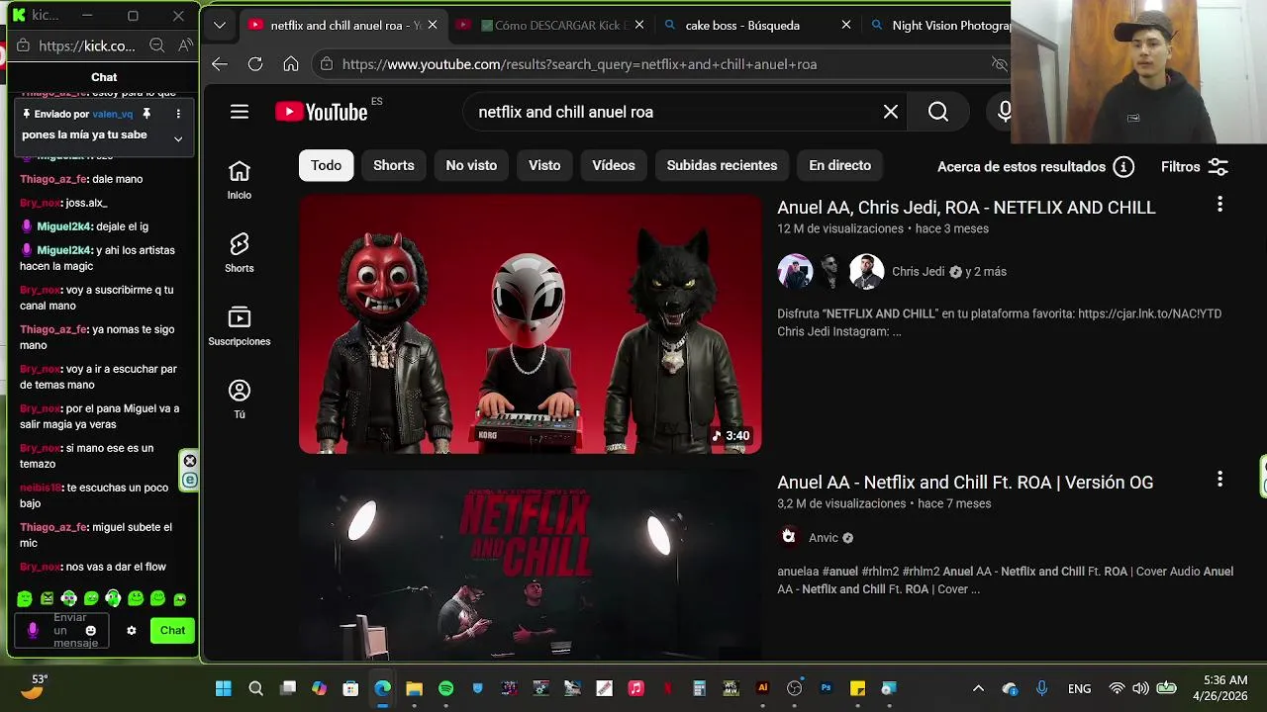Start voice search with the microphone icon

pyautogui.click(x=1004, y=112)
